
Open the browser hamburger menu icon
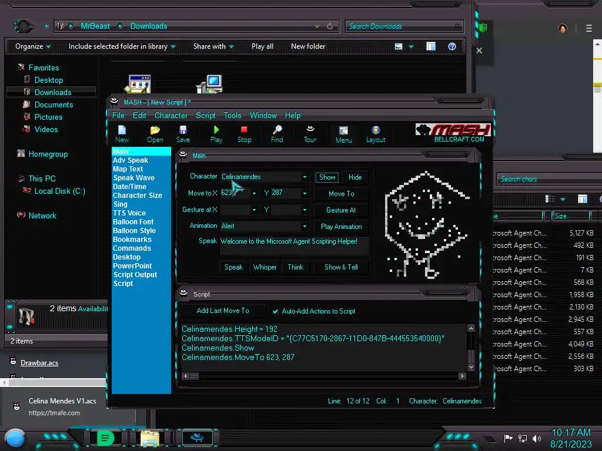click(589, 28)
